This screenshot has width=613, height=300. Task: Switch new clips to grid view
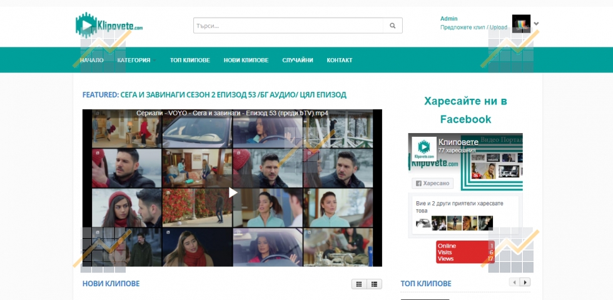pyautogui.click(x=359, y=284)
